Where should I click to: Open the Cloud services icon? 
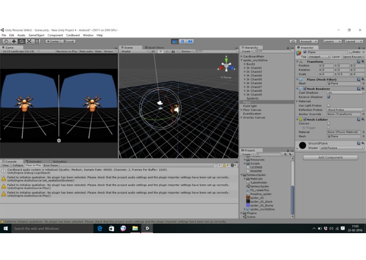[293, 42]
